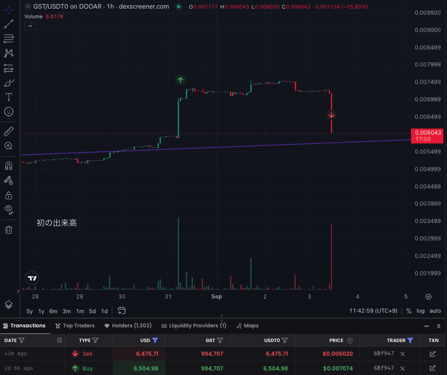Minimize the transactions panel

(427, 326)
